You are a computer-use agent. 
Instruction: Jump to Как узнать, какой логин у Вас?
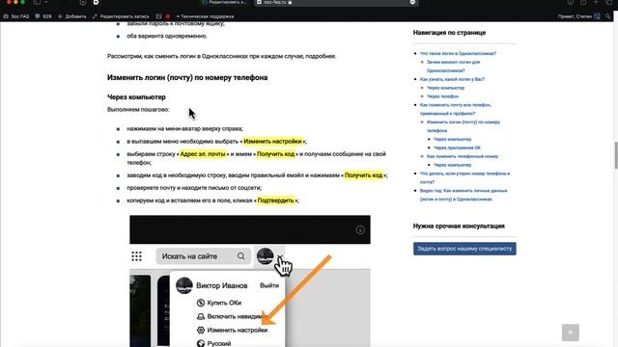pos(452,79)
